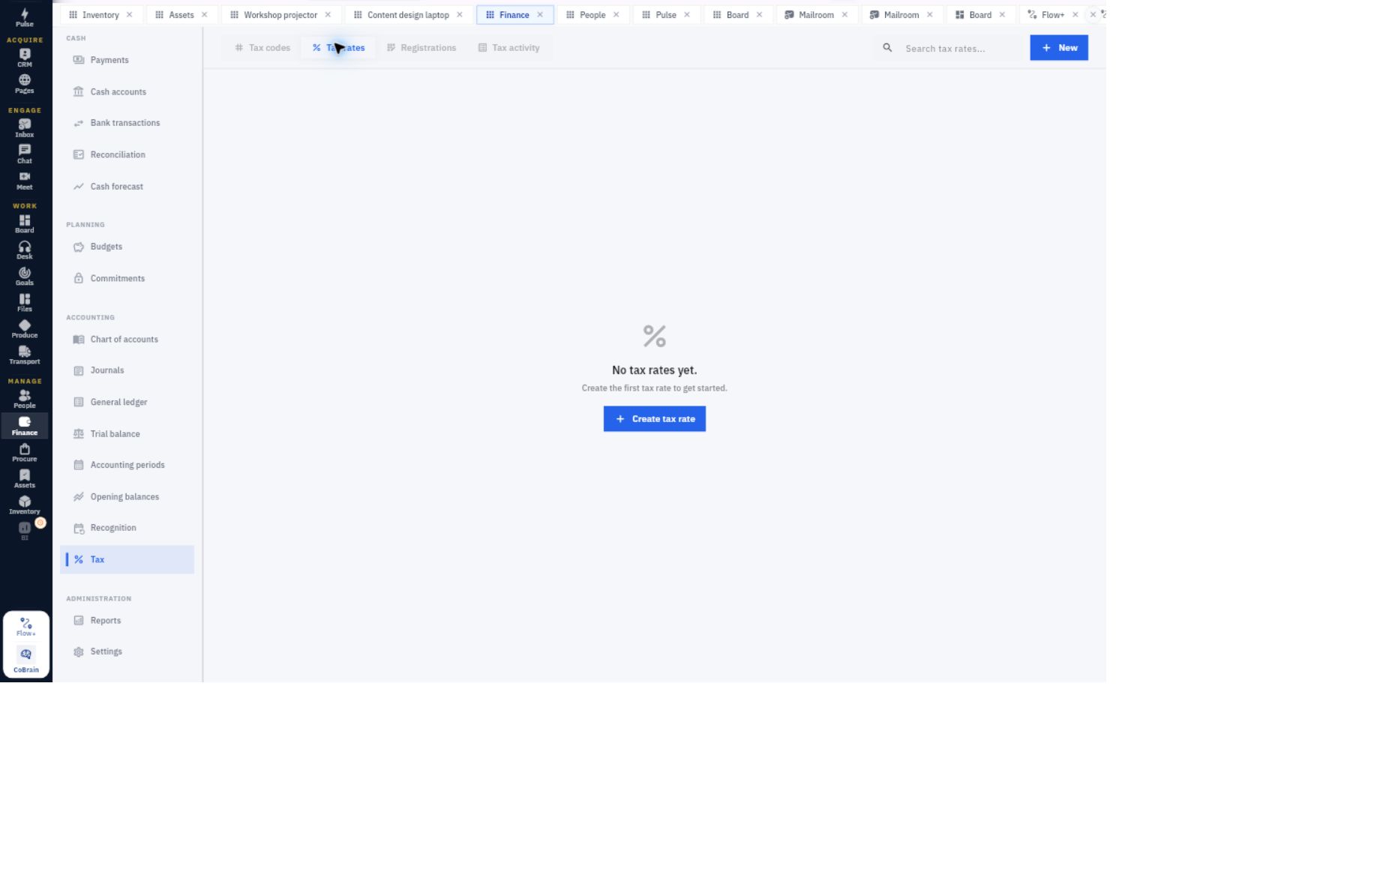Click the Create tax rate button

point(655,419)
